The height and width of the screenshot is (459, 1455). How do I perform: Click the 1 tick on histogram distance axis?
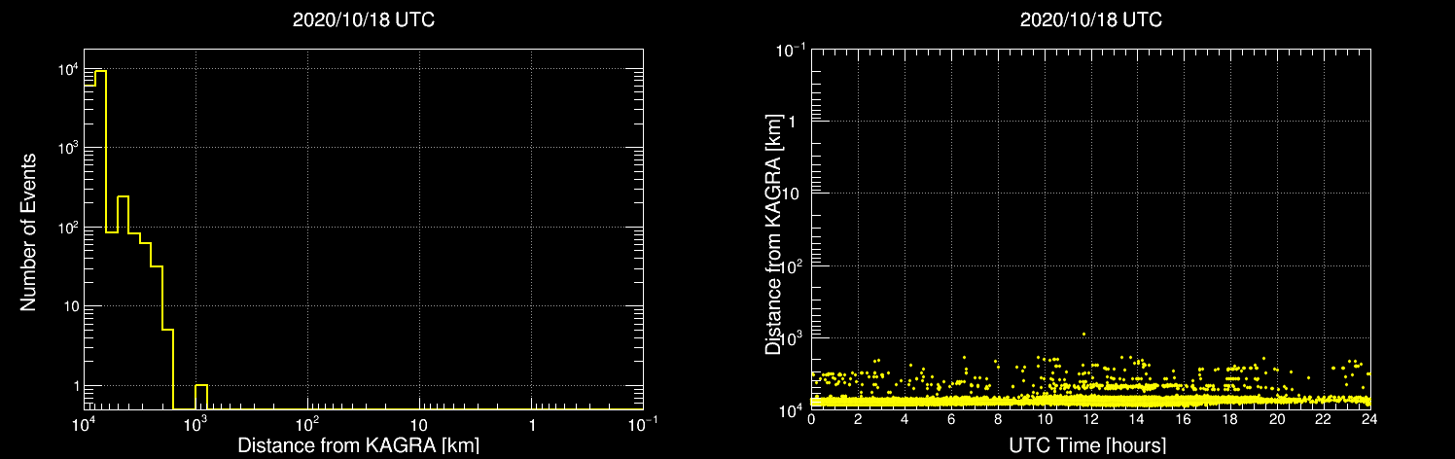tap(531, 425)
